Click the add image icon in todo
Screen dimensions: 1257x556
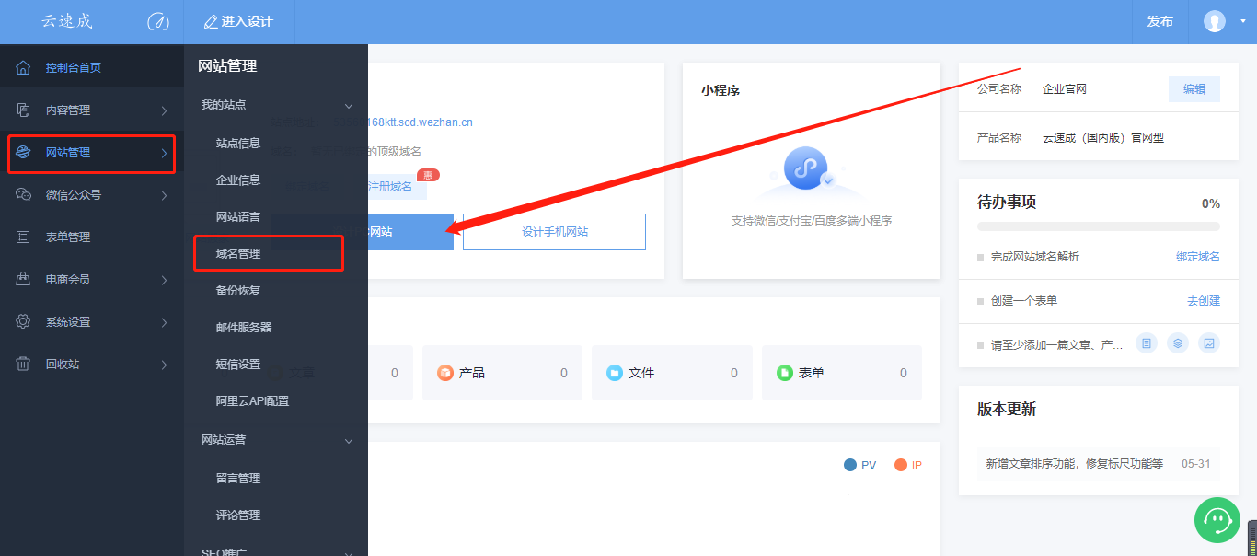click(x=1210, y=343)
